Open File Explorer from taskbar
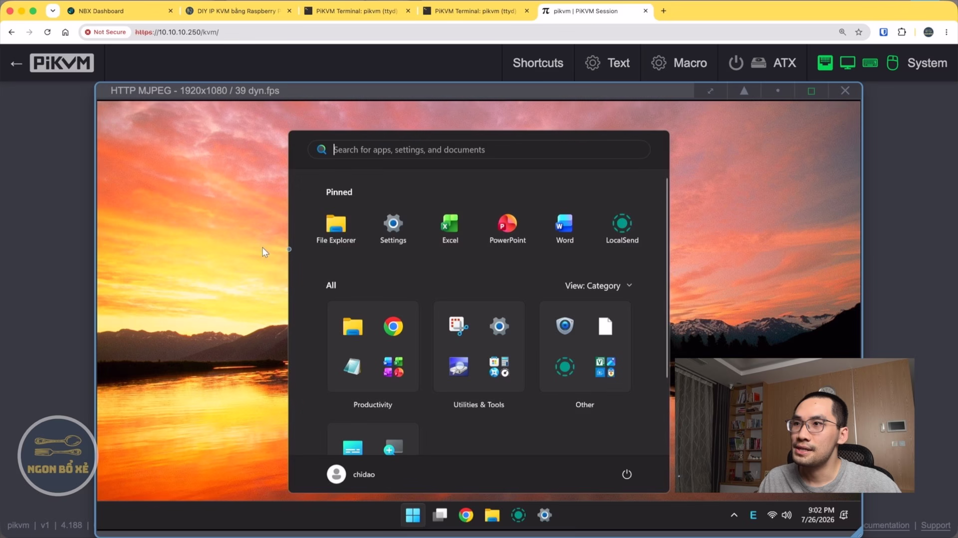 click(x=492, y=515)
